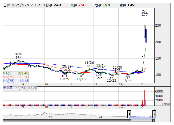Click the 12/6 105 low label
This screenshot has height=125, width=174.
click(99, 76)
